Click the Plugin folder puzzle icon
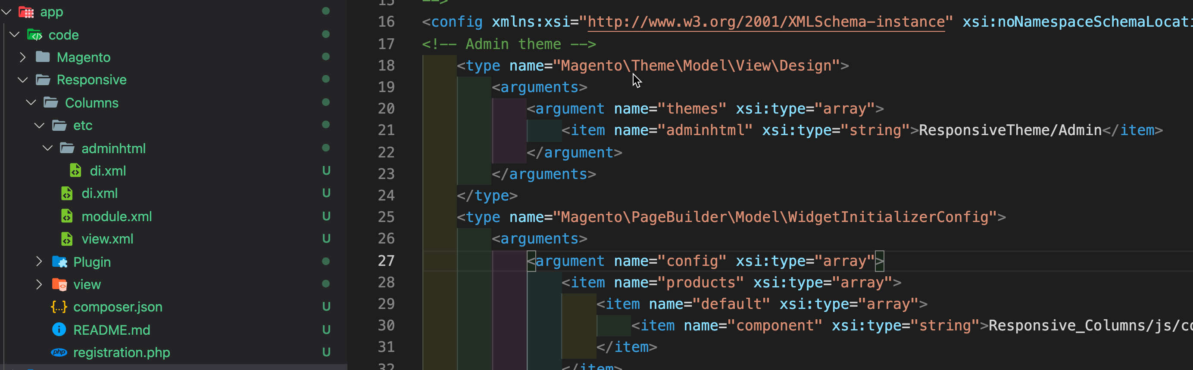The image size is (1193, 370). (59, 262)
